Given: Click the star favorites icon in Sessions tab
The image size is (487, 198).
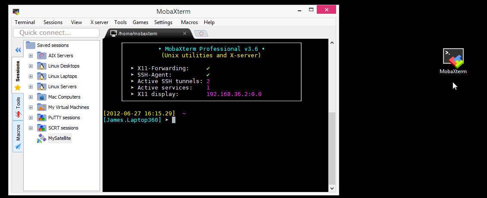Looking at the screenshot, I should [x=18, y=88].
